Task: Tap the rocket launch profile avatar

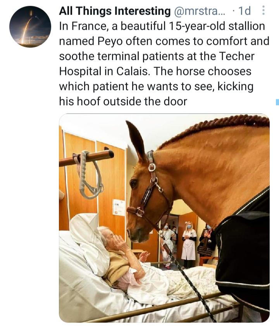Action: [x=30, y=27]
